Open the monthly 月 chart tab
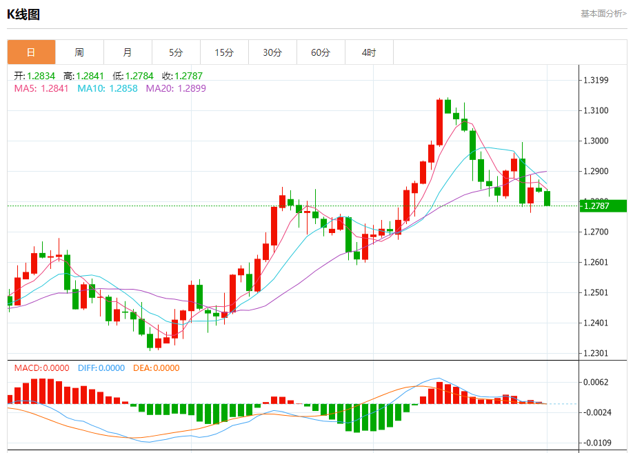This screenshot has height=453, width=633. tap(128, 52)
